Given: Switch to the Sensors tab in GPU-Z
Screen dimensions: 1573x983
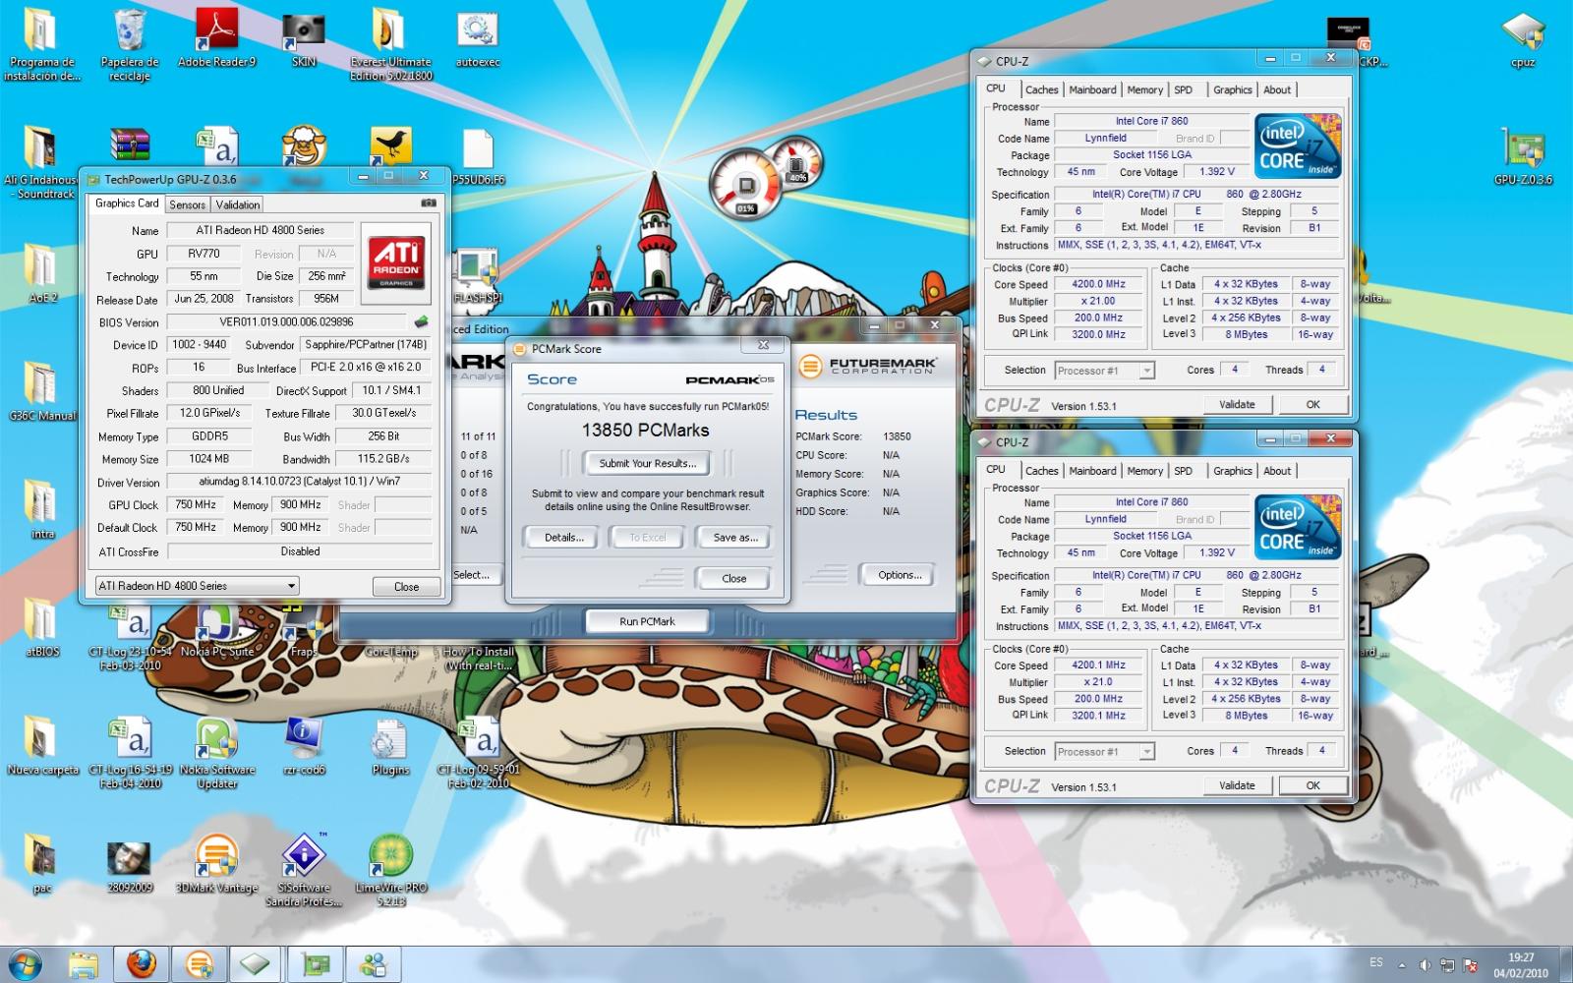Looking at the screenshot, I should pyautogui.click(x=187, y=204).
